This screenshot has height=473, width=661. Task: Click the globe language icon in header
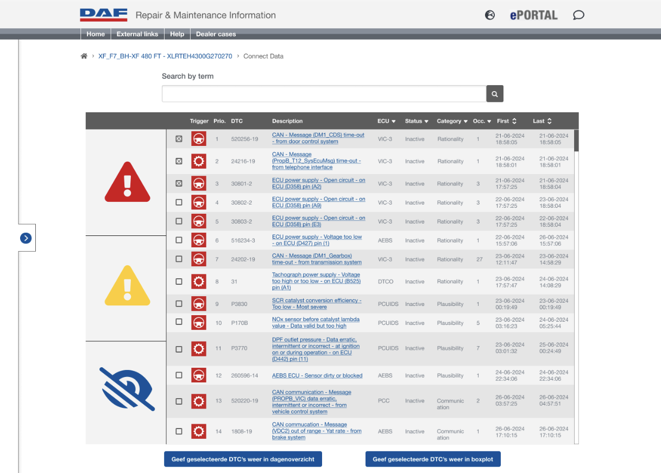point(490,15)
